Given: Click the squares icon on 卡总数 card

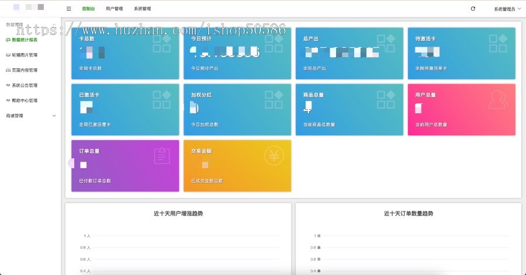Looking at the screenshot, I should (162, 43).
